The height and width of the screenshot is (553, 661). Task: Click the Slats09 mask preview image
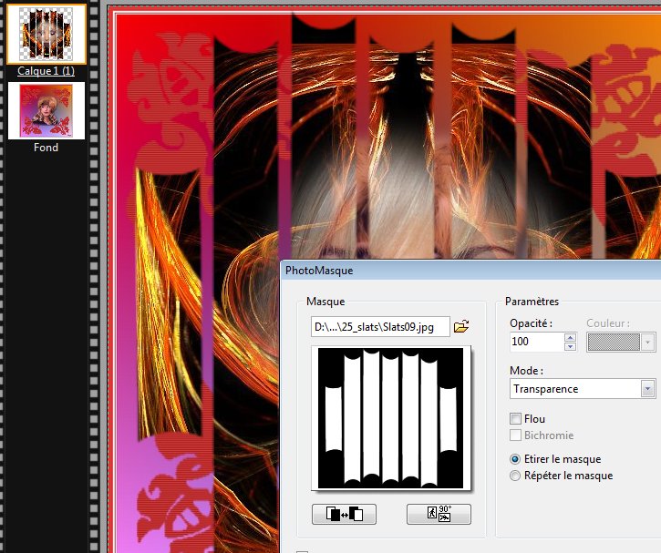click(x=391, y=418)
